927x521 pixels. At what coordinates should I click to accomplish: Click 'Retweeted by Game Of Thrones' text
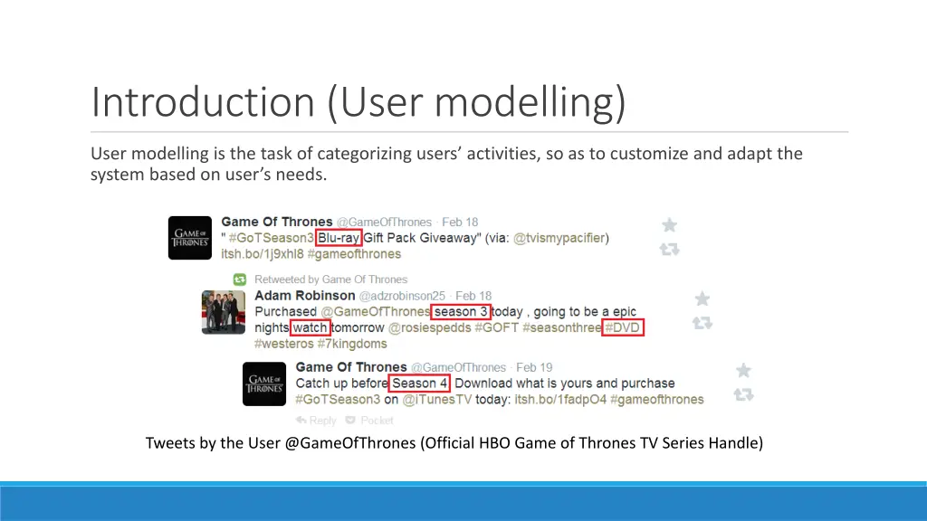click(x=330, y=279)
